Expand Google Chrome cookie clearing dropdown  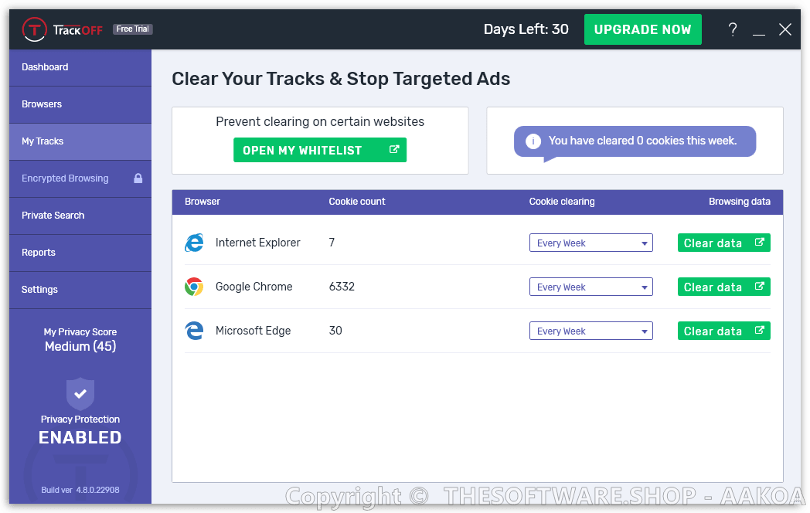coord(590,287)
